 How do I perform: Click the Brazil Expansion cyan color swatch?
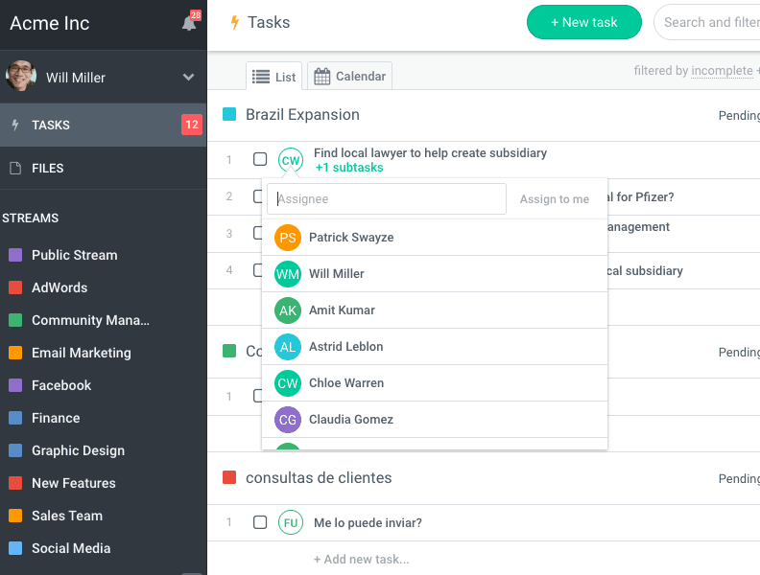click(229, 115)
